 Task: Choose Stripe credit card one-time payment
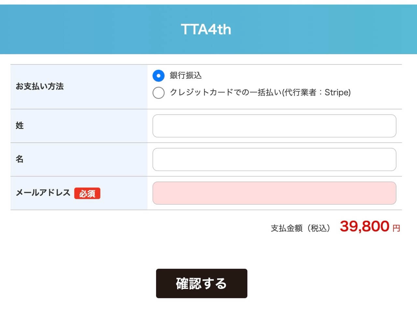pos(159,93)
